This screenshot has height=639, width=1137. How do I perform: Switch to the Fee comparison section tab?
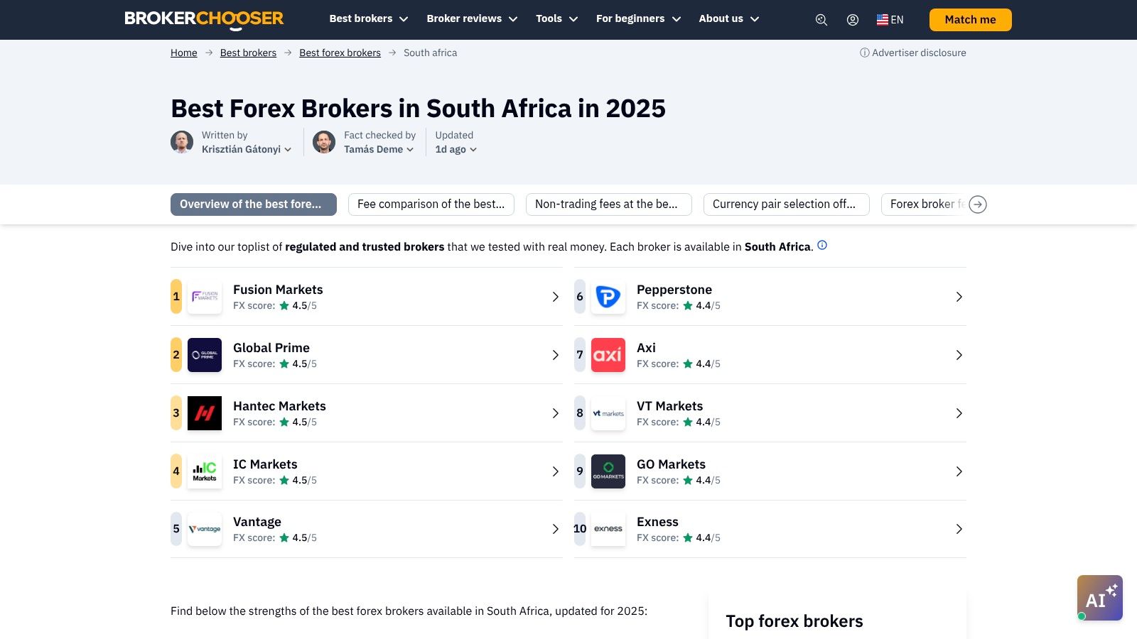coord(431,204)
